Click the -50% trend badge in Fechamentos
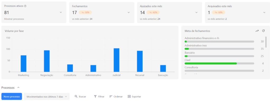 click(x=85, y=13)
